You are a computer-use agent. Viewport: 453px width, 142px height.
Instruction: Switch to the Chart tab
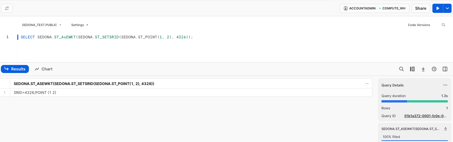point(43,69)
